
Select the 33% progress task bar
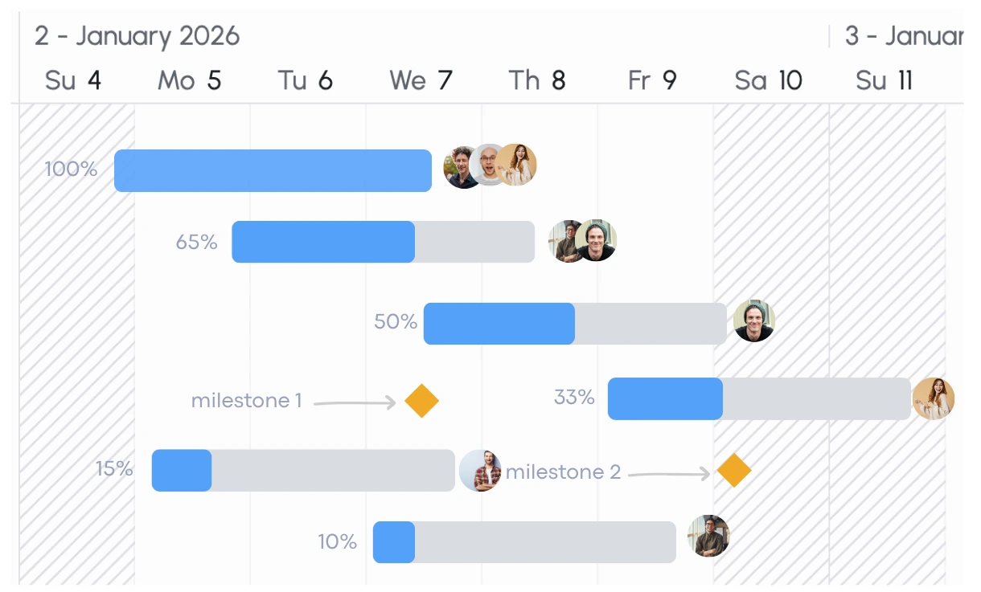coord(759,398)
